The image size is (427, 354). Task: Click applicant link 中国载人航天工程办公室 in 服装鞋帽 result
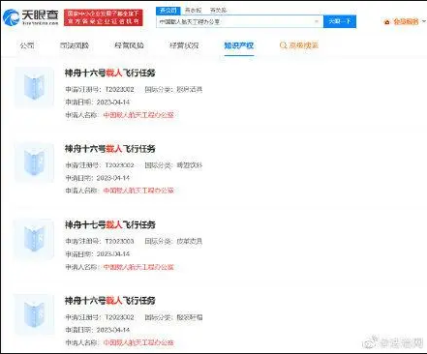(x=138, y=342)
